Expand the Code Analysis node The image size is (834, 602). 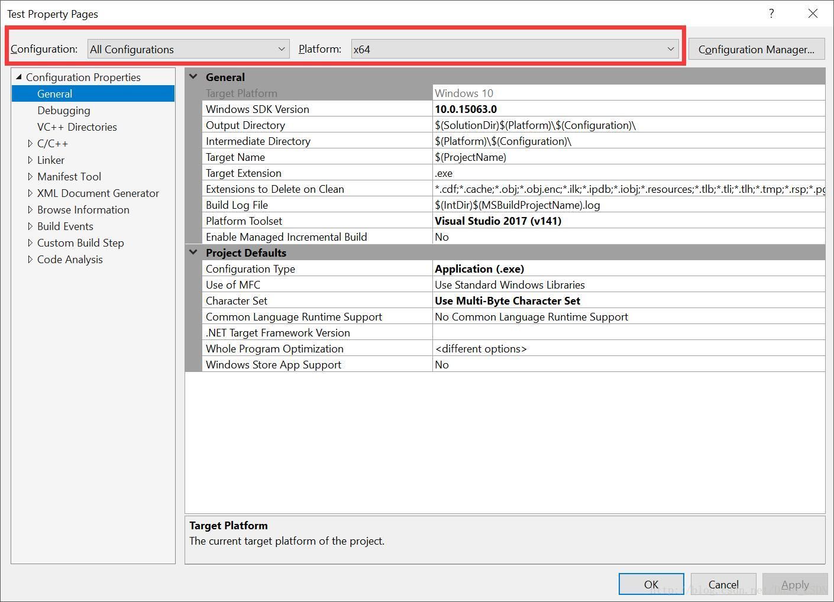30,259
